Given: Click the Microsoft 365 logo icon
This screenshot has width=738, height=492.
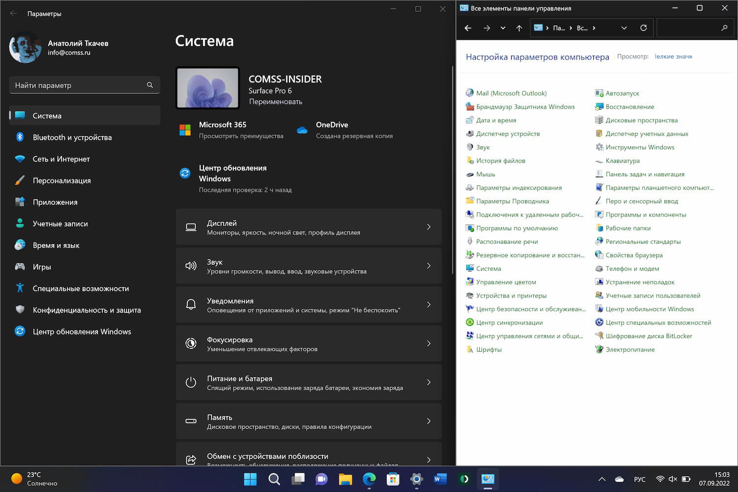Looking at the screenshot, I should pyautogui.click(x=185, y=130).
